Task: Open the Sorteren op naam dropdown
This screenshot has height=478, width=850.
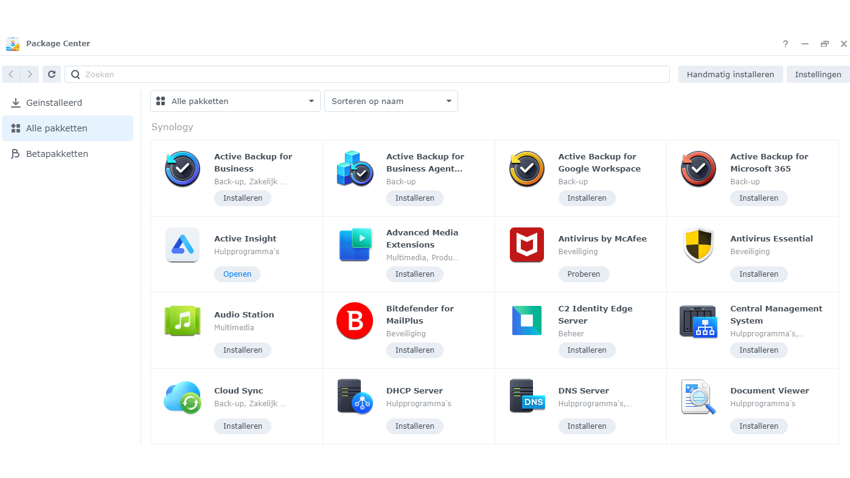Action: point(391,101)
